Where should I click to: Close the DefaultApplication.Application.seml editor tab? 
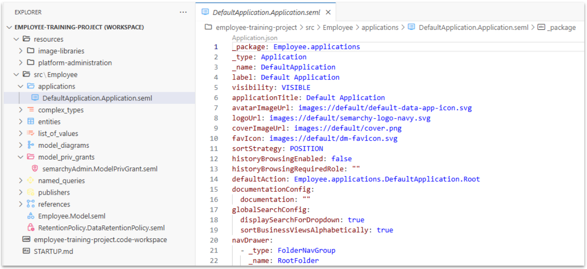pyautogui.click(x=328, y=13)
